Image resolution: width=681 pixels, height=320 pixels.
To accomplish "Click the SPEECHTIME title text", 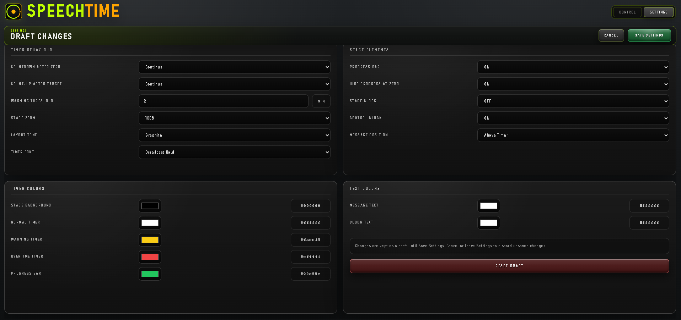I will (73, 11).
